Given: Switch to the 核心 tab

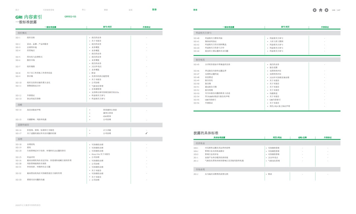Looking at the screenshot, I should (84, 10).
